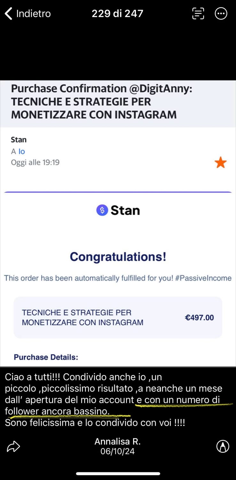Tap the Annalisa R. caption name

(x=117, y=442)
